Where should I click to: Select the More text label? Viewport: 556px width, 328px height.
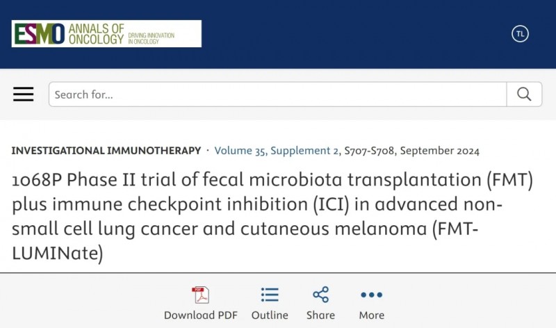[372, 315]
